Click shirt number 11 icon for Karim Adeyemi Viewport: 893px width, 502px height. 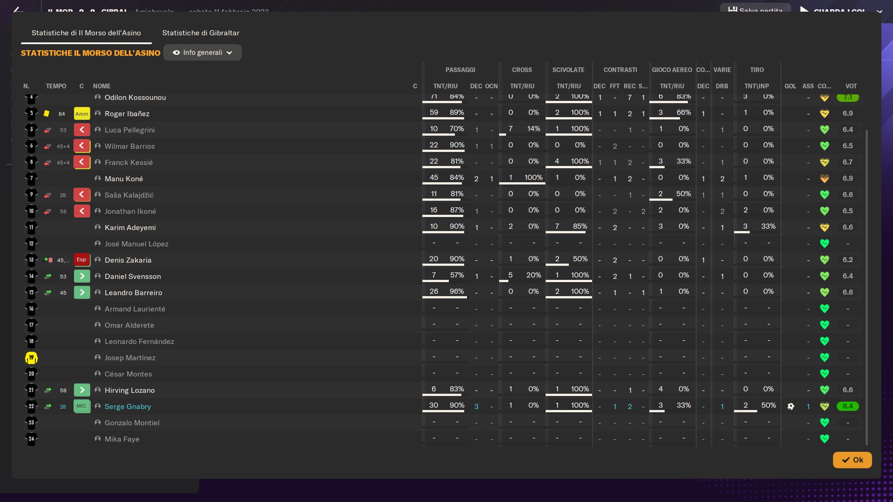[31, 227]
